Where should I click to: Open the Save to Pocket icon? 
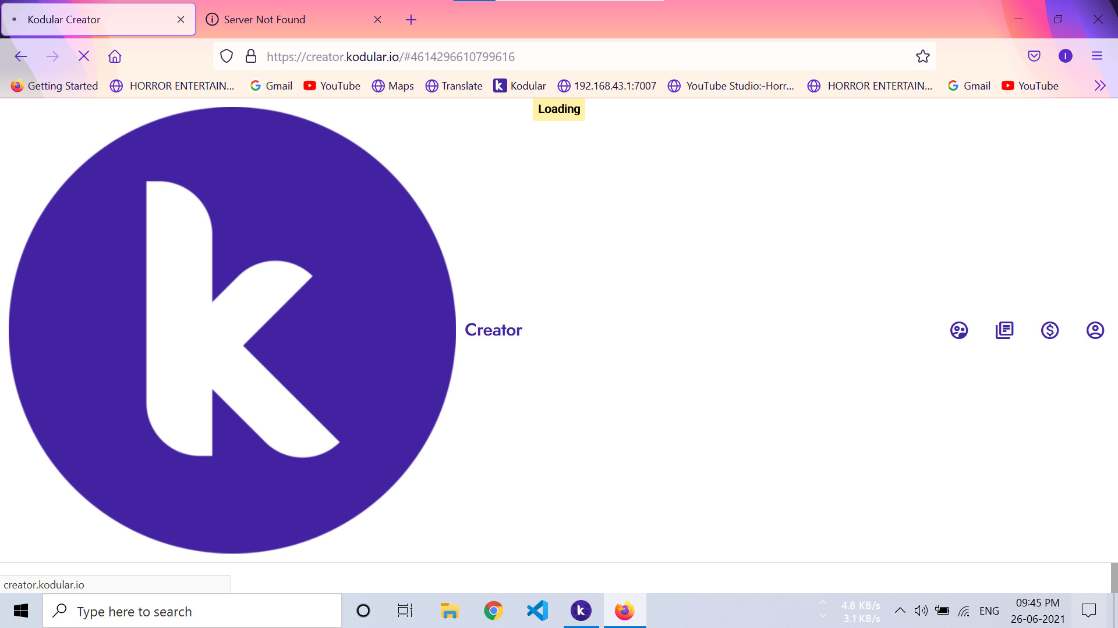pos(1034,56)
